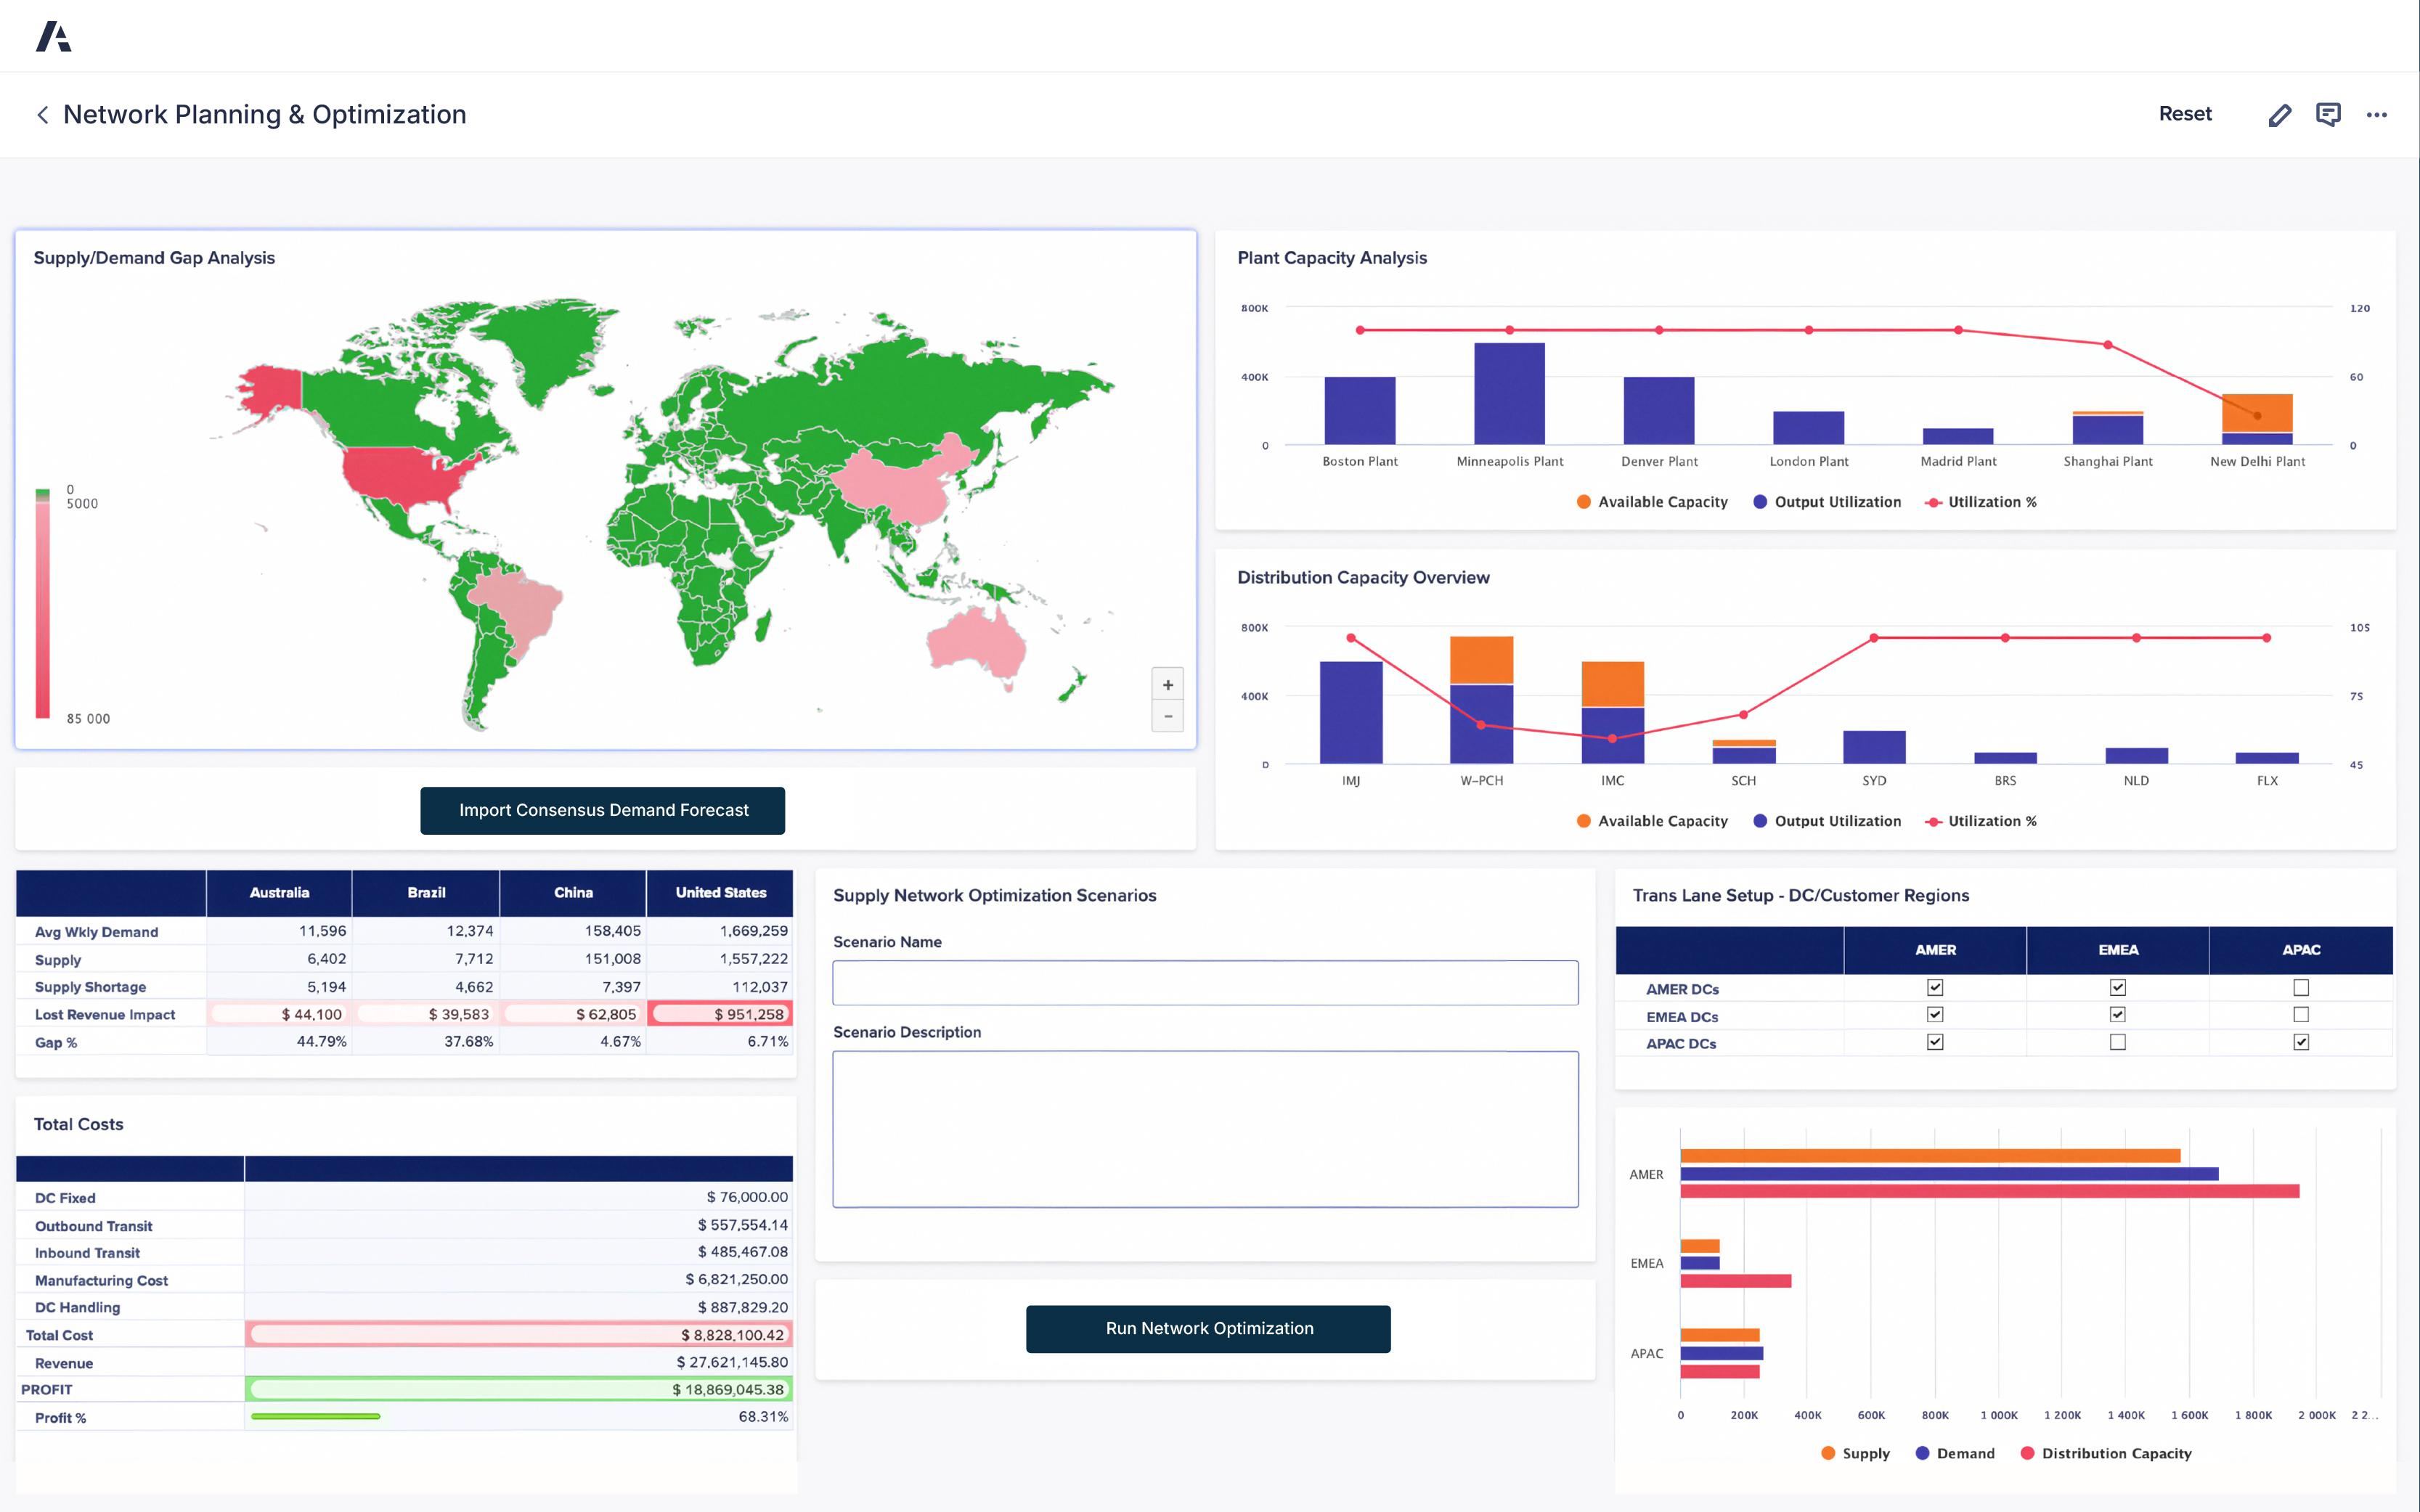Open the edit pencil icon in the top toolbar
The width and height of the screenshot is (2420, 1512).
tap(2279, 114)
